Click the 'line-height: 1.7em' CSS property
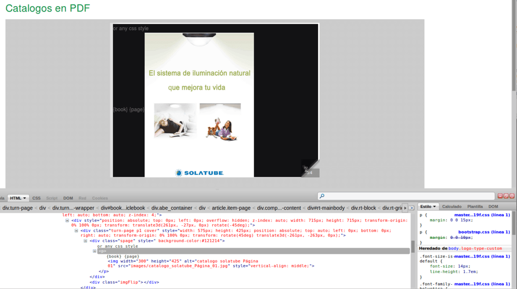 tap(454, 272)
